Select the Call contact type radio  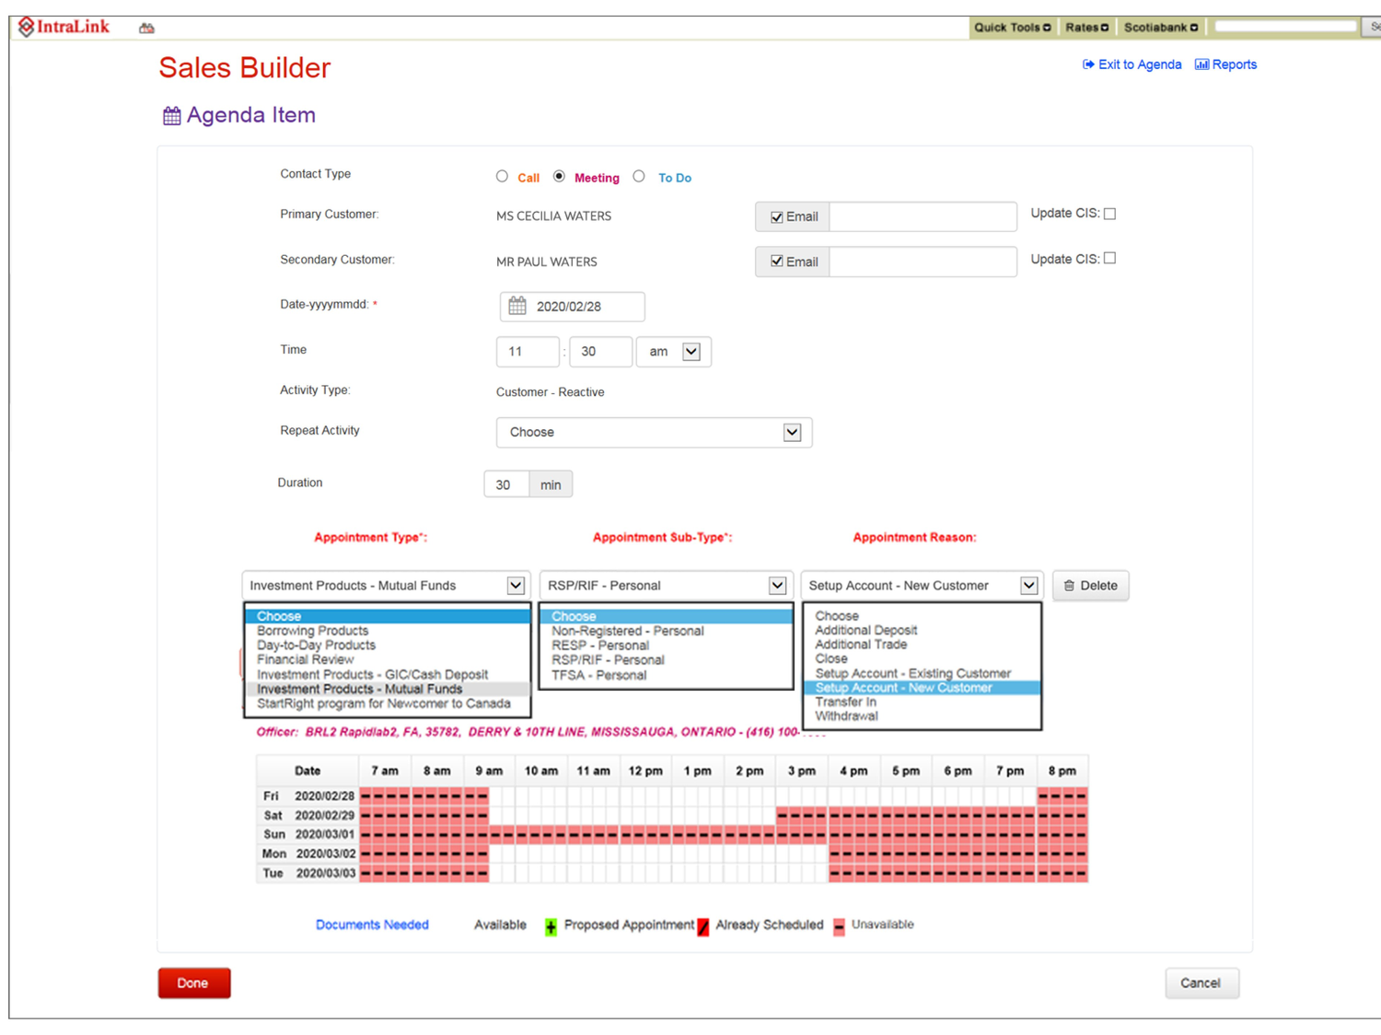tap(502, 176)
